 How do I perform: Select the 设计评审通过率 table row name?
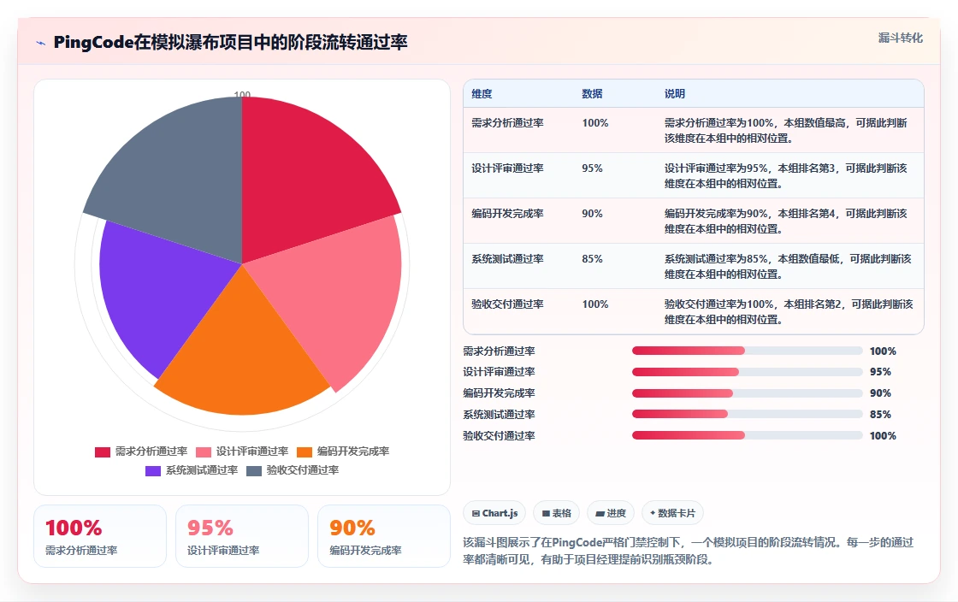click(x=507, y=168)
